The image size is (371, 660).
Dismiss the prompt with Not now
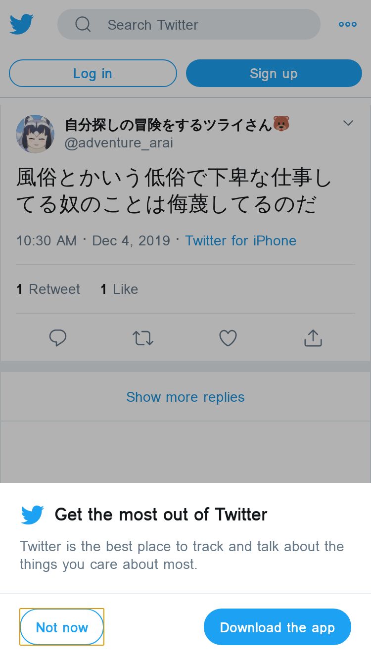click(62, 627)
